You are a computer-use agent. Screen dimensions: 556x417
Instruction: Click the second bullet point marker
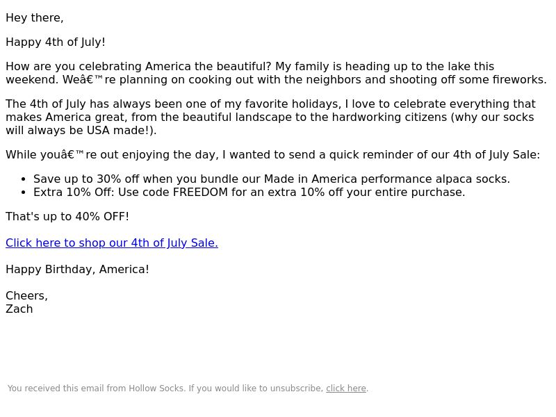[24, 193]
